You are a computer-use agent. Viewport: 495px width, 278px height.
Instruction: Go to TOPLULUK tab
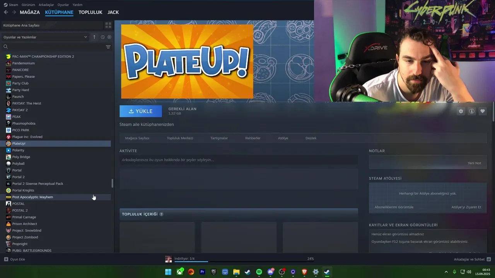point(90,12)
